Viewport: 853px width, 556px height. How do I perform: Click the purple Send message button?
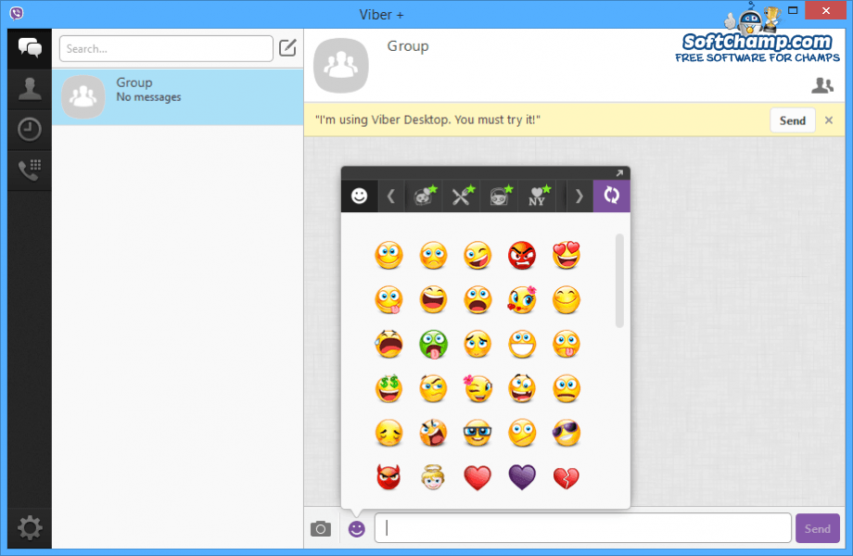[x=817, y=528]
